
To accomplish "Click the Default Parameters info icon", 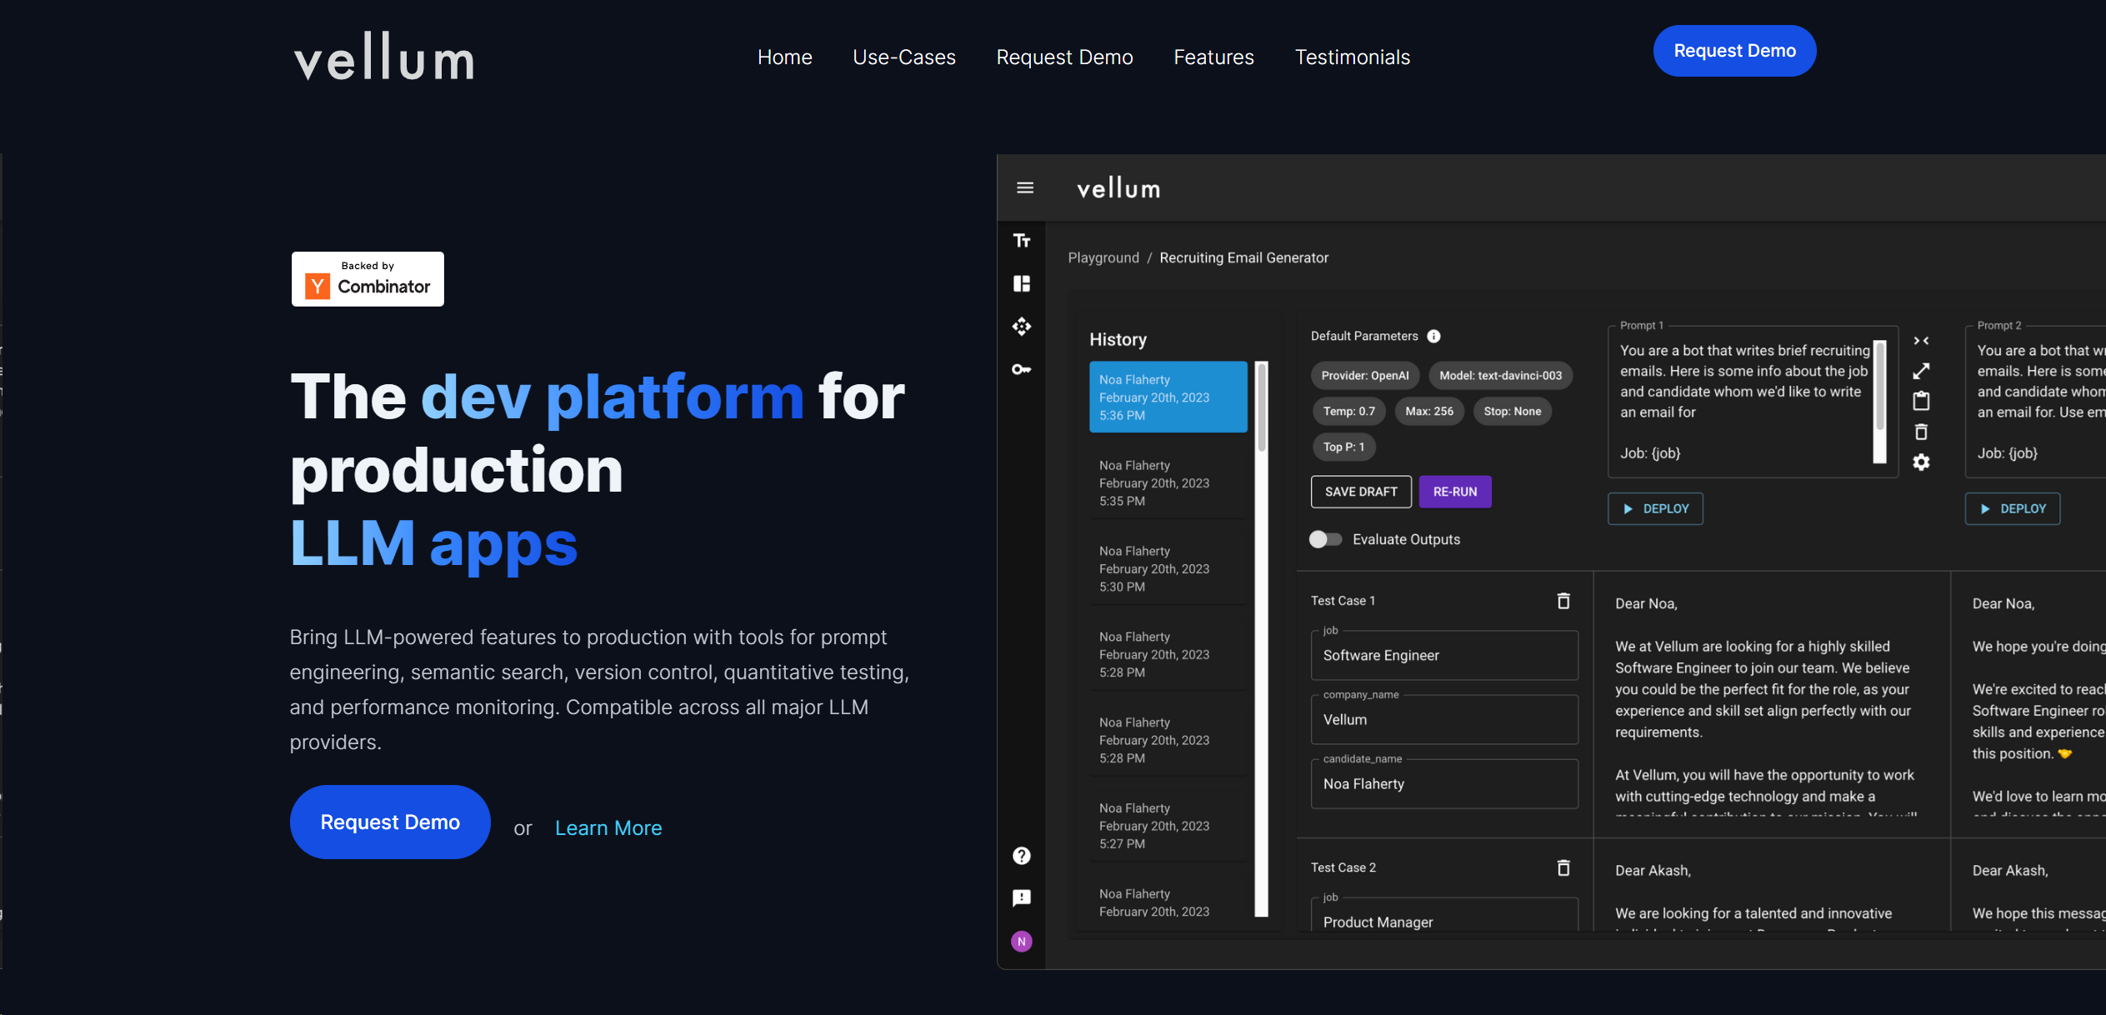I will pyautogui.click(x=1433, y=337).
